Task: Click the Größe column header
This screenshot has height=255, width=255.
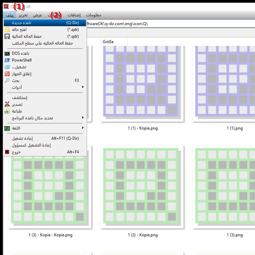Action: 114,42
